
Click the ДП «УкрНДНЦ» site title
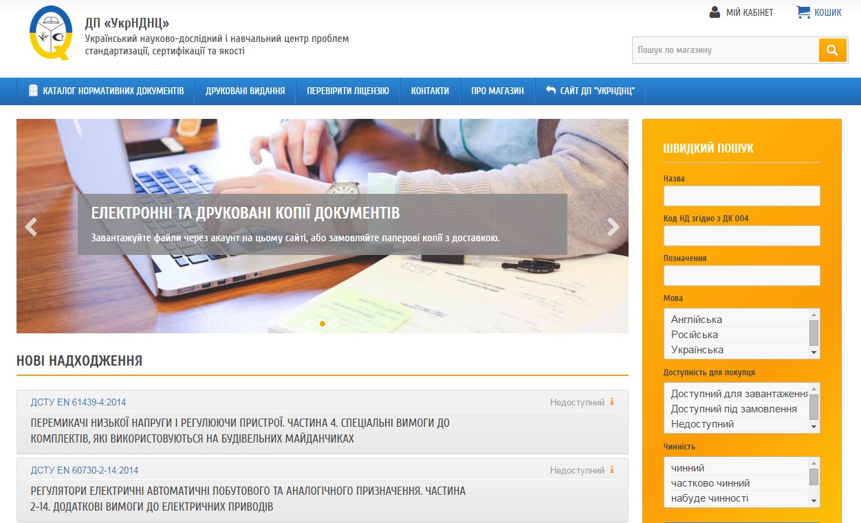click(127, 23)
